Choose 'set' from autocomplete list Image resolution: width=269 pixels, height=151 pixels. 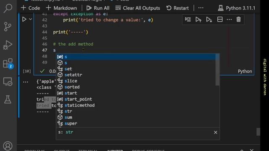point(136,69)
